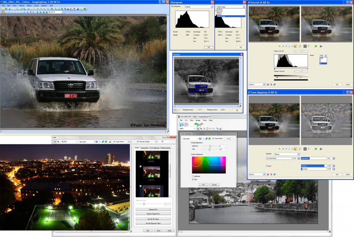Click the magnifier icon at Expozice preview corner
The height and width of the screenshot is (237, 354).
(240, 106)
